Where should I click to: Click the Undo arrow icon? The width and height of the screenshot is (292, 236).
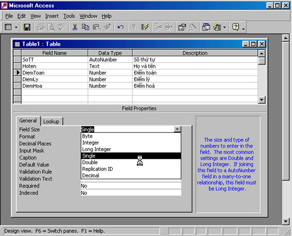(121, 27)
